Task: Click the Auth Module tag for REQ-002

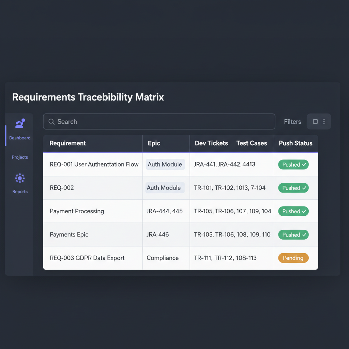Action: click(x=165, y=188)
